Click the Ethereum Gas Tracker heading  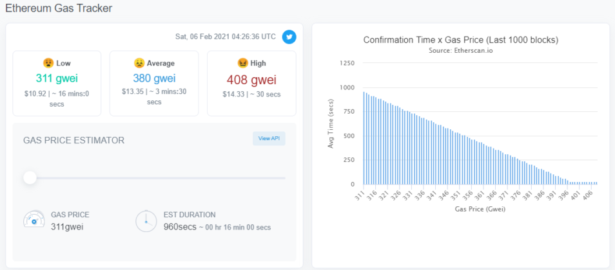[59, 8]
